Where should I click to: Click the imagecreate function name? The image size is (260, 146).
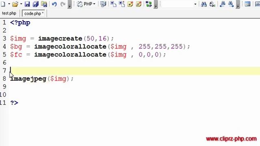point(60,39)
